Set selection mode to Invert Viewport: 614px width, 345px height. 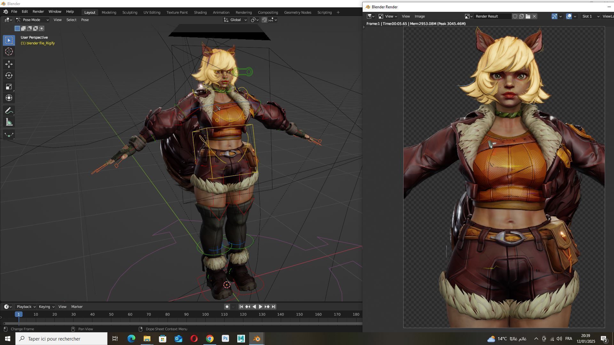click(35, 28)
